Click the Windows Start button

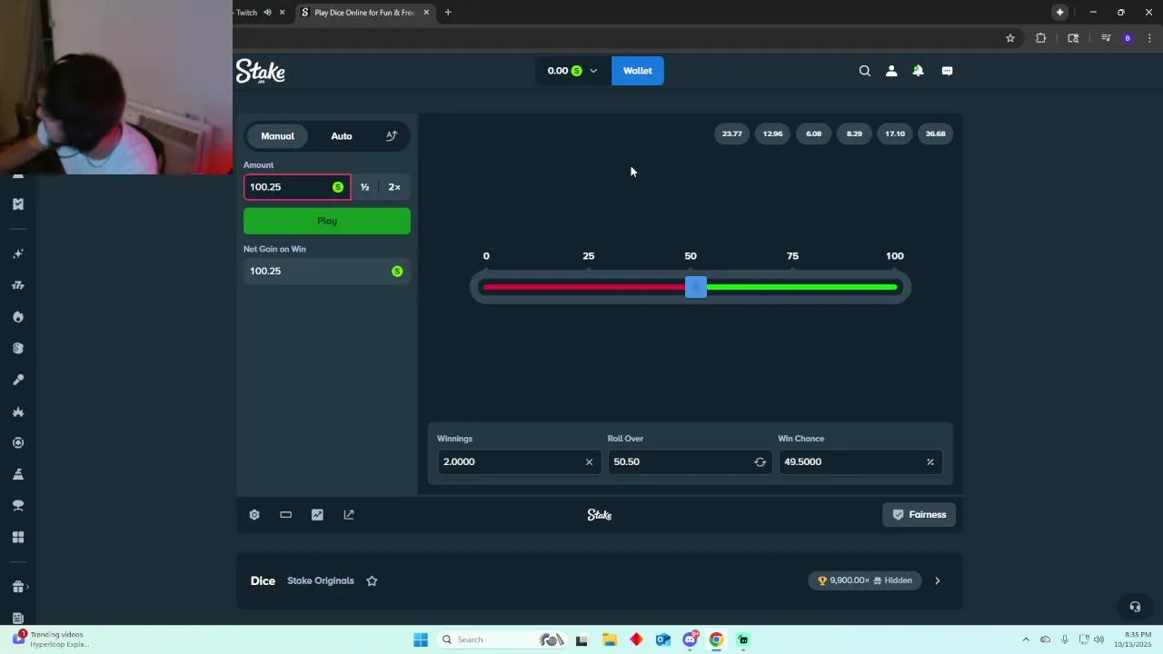point(421,639)
